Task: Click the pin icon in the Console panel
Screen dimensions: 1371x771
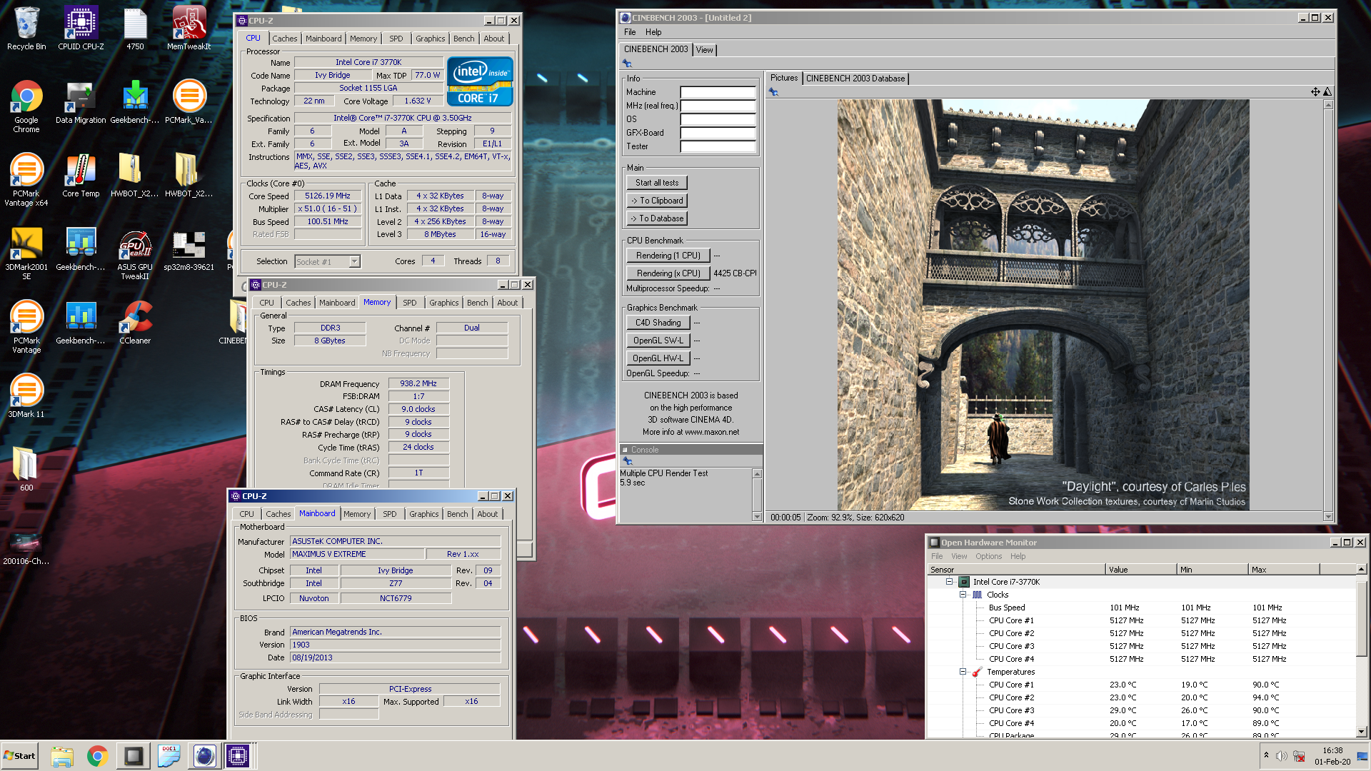Action: (628, 461)
